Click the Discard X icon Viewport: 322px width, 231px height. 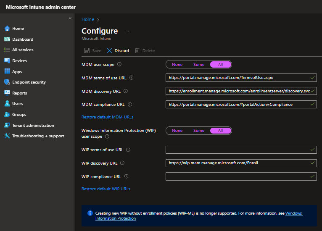[x=109, y=50]
